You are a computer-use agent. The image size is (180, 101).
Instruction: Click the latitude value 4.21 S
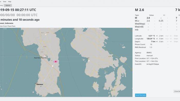tap(151, 36)
